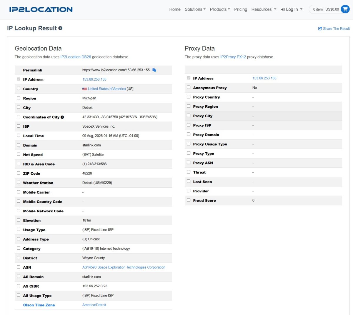Viewport: 353px width, 315px height.
Task: Expand the Solutions dropdown menu
Action: pyautogui.click(x=195, y=9)
